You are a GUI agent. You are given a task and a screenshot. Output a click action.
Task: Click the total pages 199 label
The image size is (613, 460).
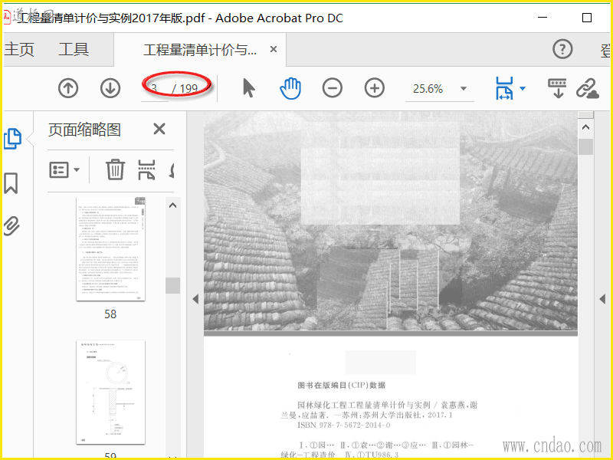click(x=188, y=89)
